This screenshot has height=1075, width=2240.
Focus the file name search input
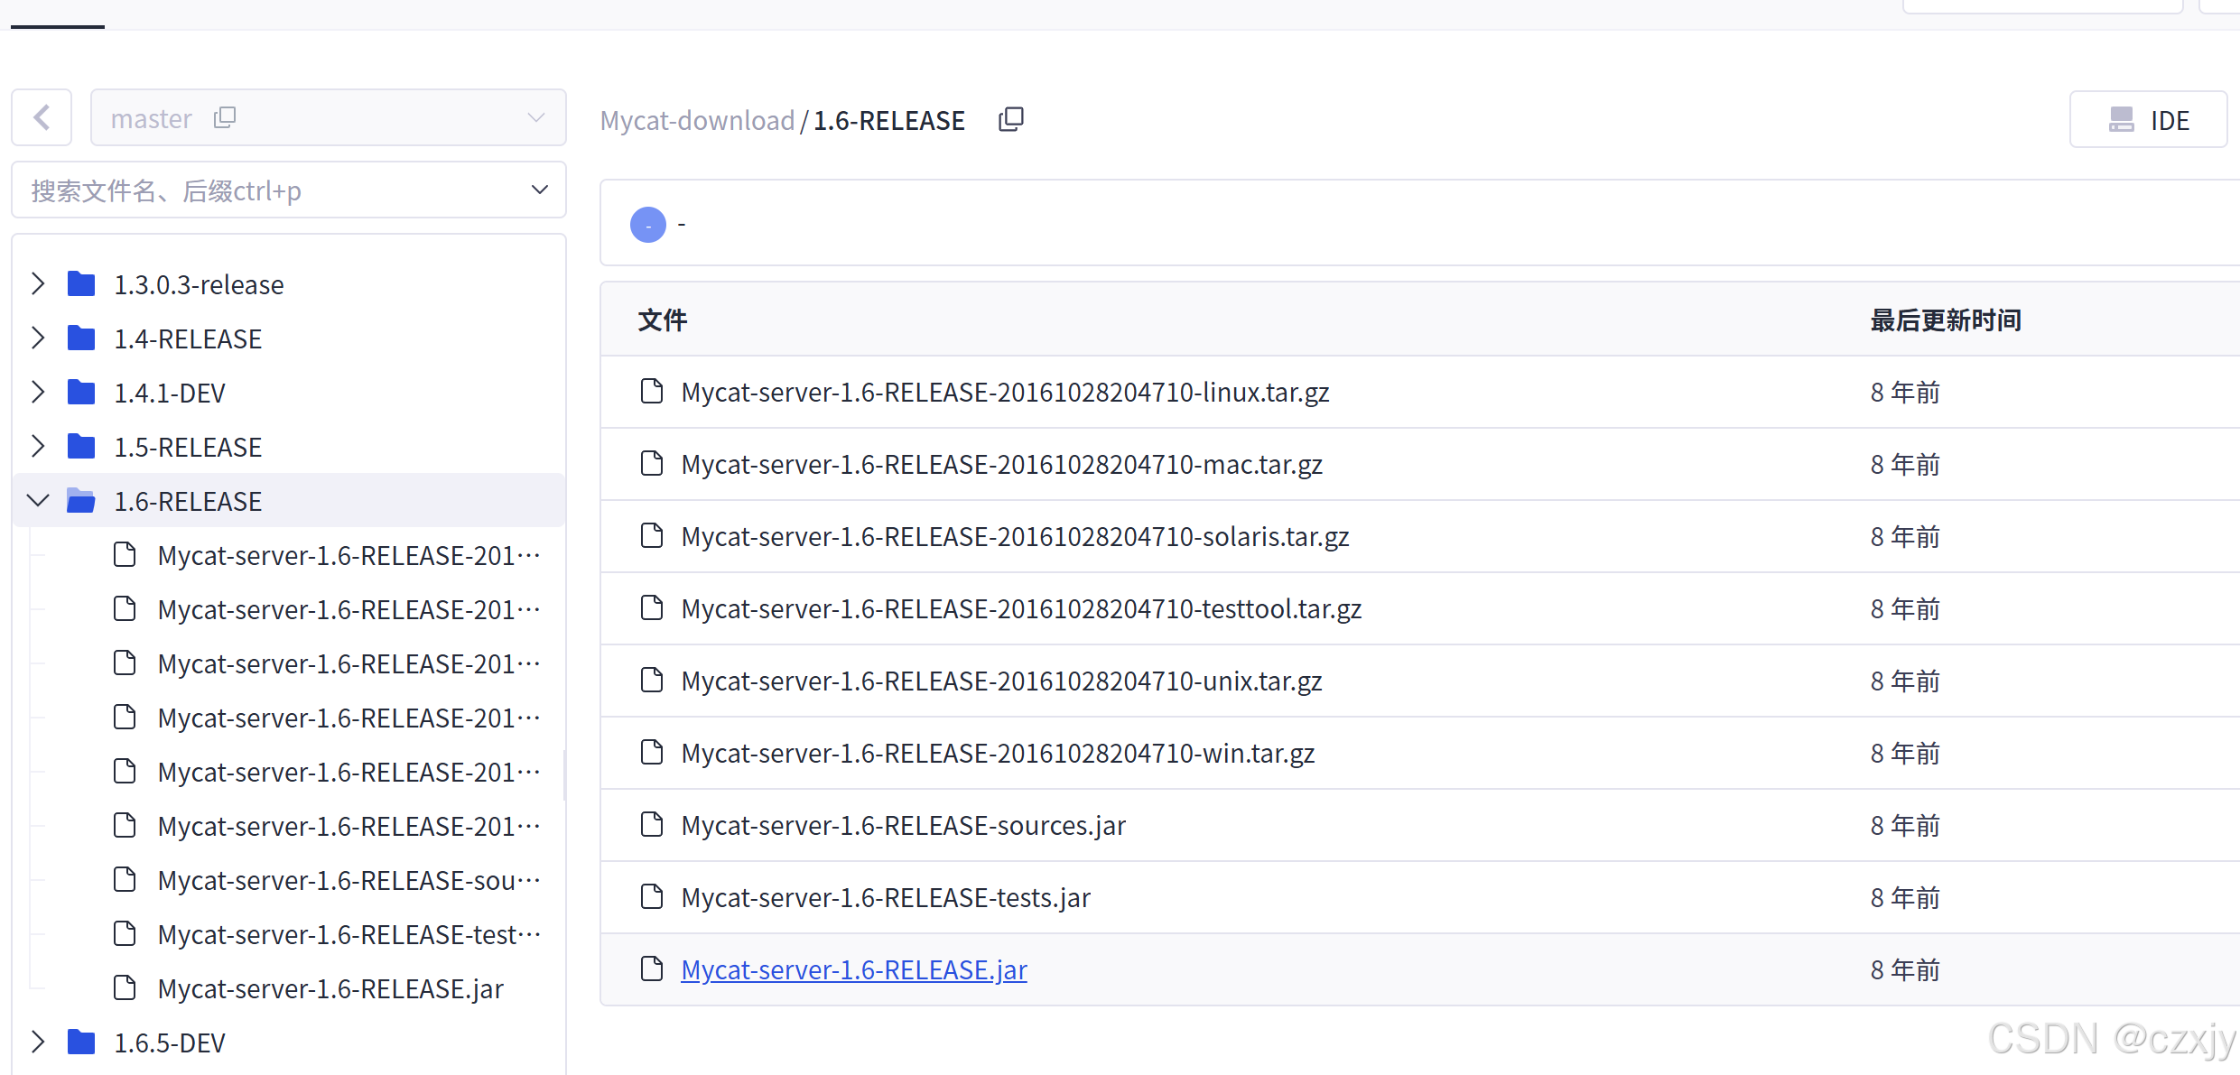pos(271,190)
